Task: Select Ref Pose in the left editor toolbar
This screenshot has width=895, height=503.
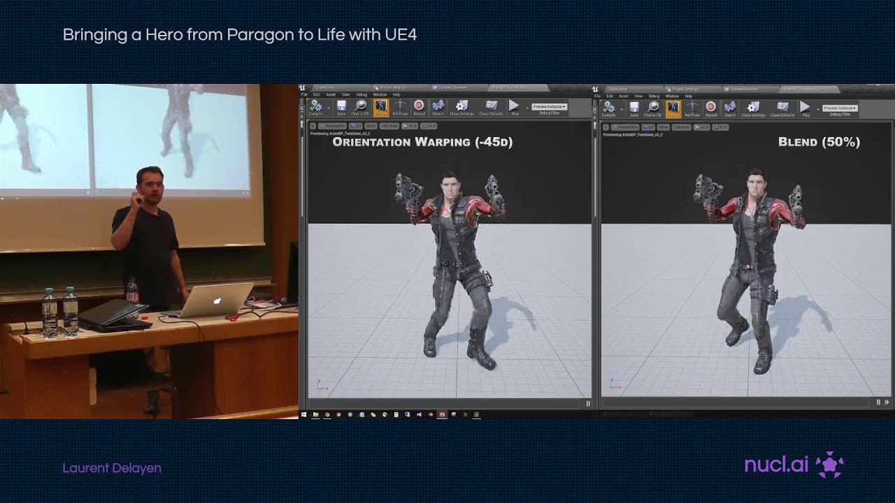Action: [400, 107]
